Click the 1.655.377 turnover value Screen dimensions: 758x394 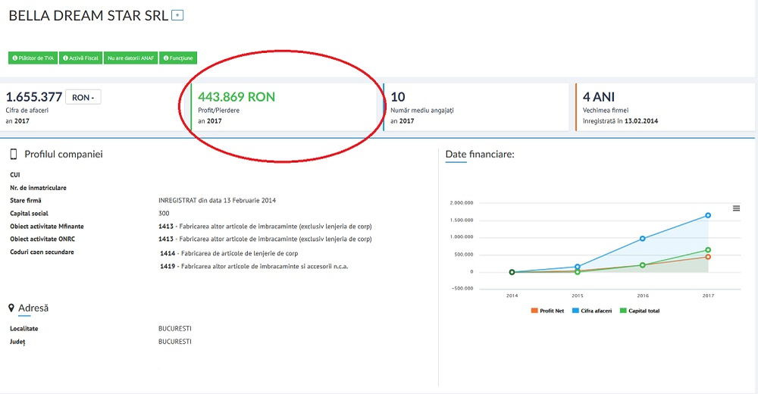34,97
